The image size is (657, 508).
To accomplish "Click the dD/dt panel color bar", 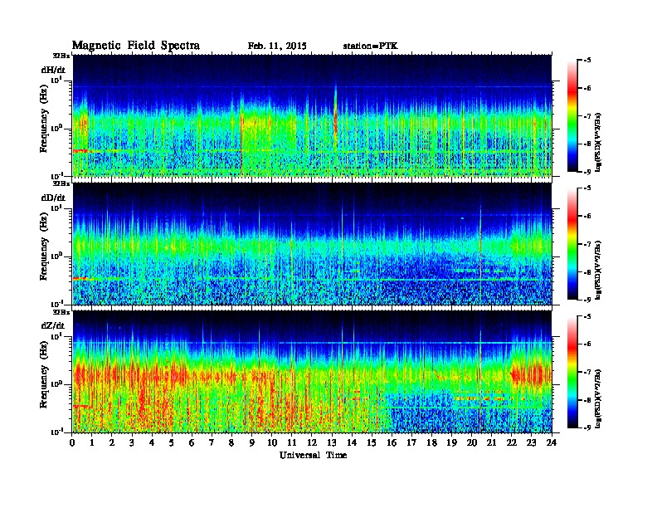I will (572, 243).
